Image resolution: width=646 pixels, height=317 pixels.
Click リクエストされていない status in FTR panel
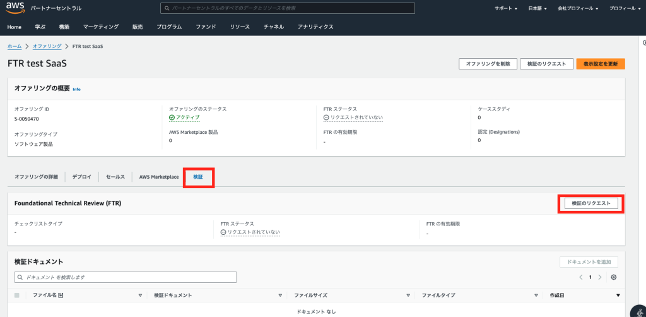pos(250,232)
